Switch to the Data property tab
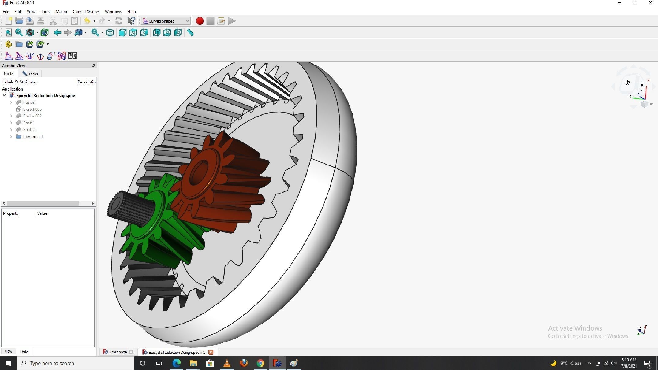Image resolution: width=658 pixels, height=370 pixels. 24,351
